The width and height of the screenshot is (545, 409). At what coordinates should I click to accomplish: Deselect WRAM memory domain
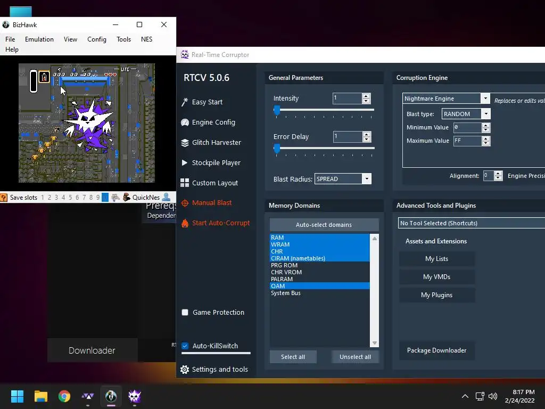[319, 244]
